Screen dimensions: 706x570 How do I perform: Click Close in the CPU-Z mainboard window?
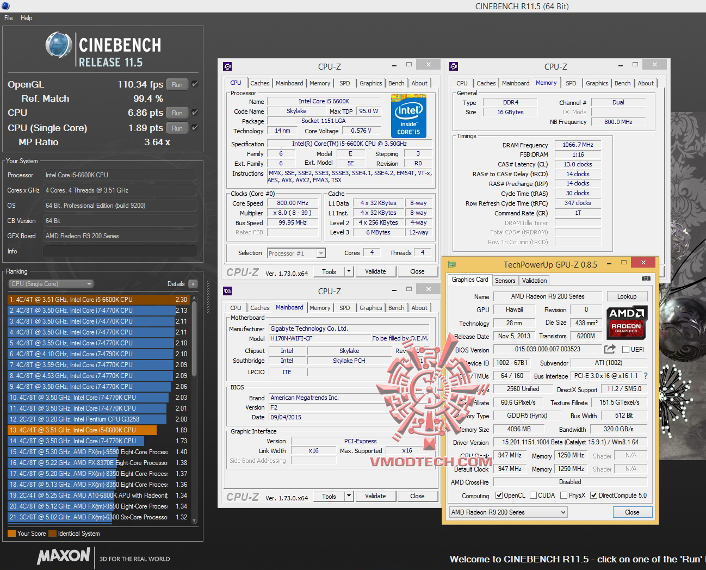(417, 496)
